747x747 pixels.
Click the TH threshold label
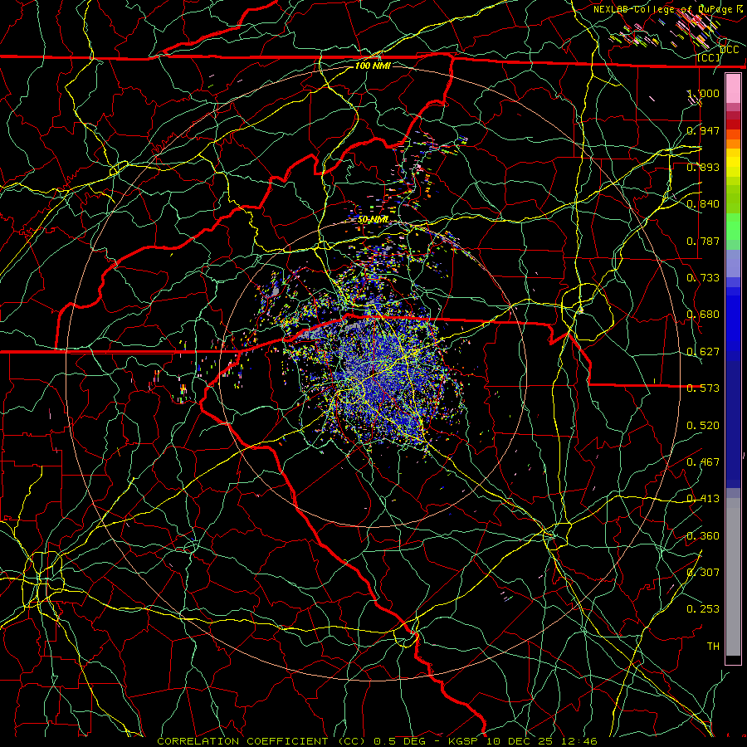713,647
